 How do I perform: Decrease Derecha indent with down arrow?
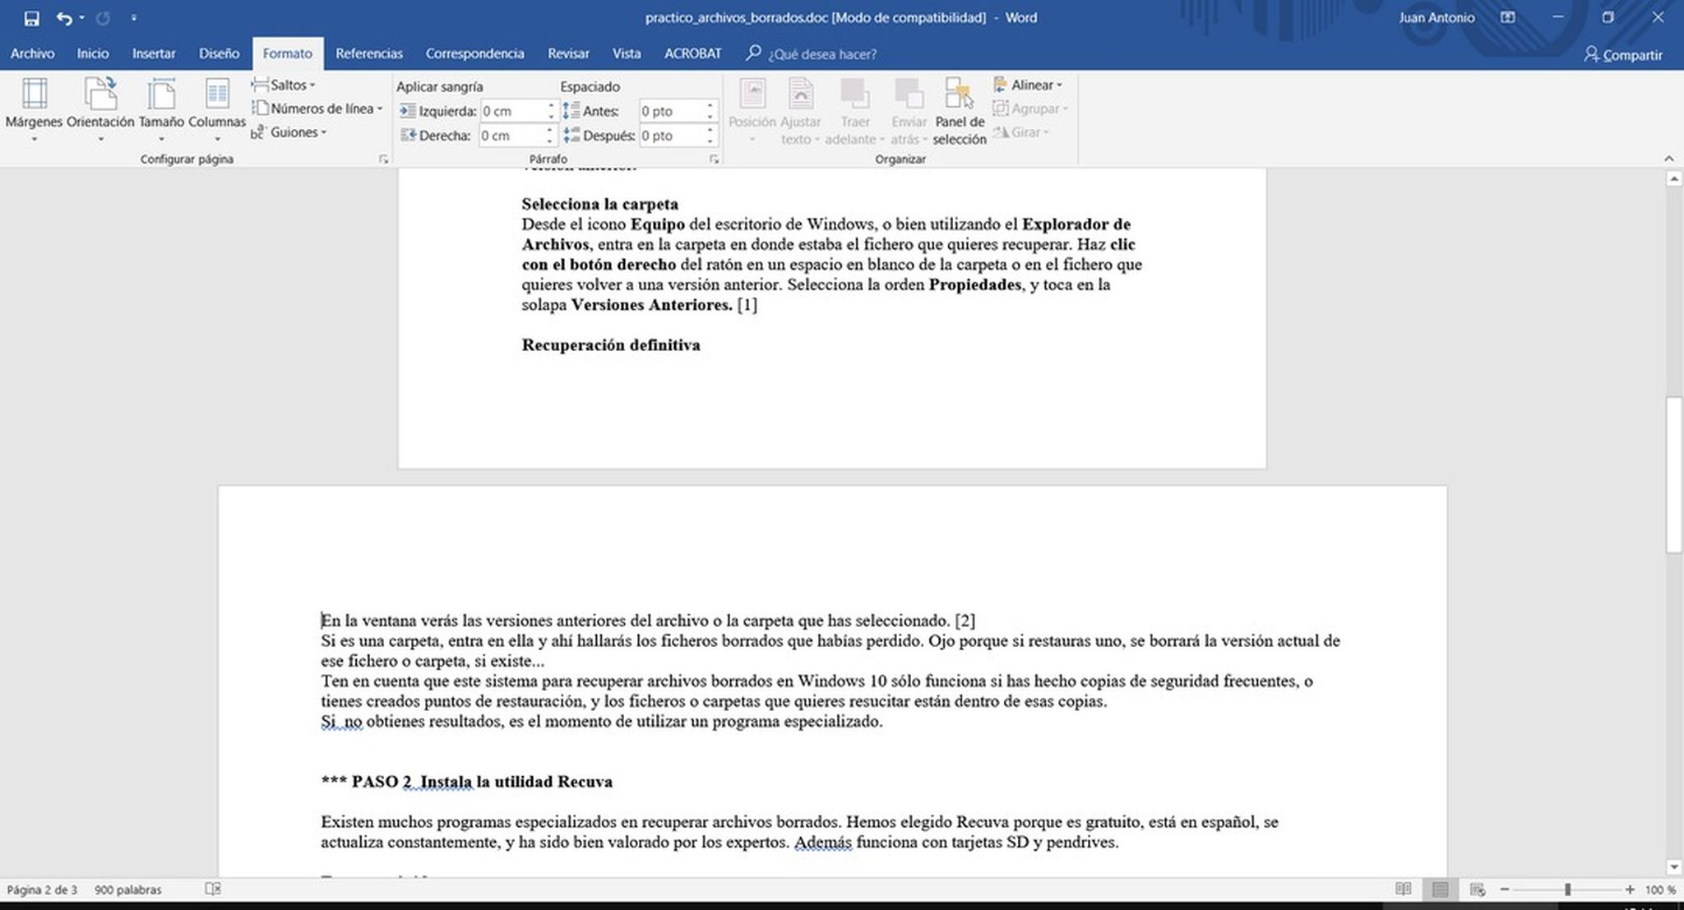coord(551,141)
